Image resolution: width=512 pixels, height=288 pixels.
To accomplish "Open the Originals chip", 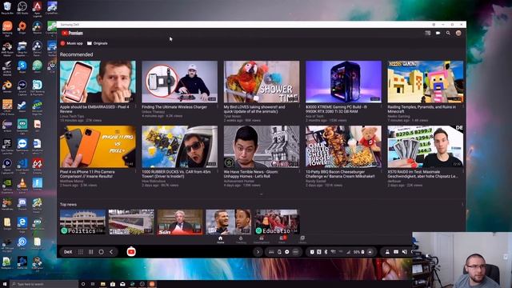I will tap(98, 43).
